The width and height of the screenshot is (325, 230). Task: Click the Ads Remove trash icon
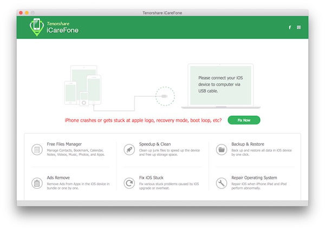tap(37, 183)
